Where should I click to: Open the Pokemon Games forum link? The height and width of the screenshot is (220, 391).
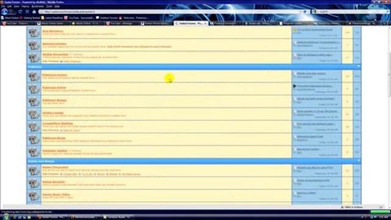[54, 75]
